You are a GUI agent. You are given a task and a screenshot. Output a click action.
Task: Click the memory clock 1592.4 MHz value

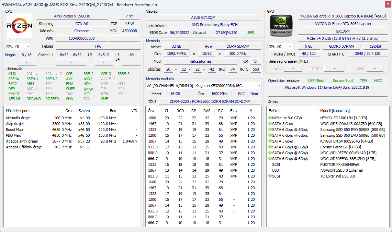click(177, 54)
